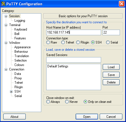126x122 pixels.
Task: Collapse the Terminal tree node
Action: coord(6,25)
